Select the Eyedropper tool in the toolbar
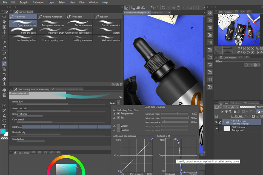 (x=4, y=47)
